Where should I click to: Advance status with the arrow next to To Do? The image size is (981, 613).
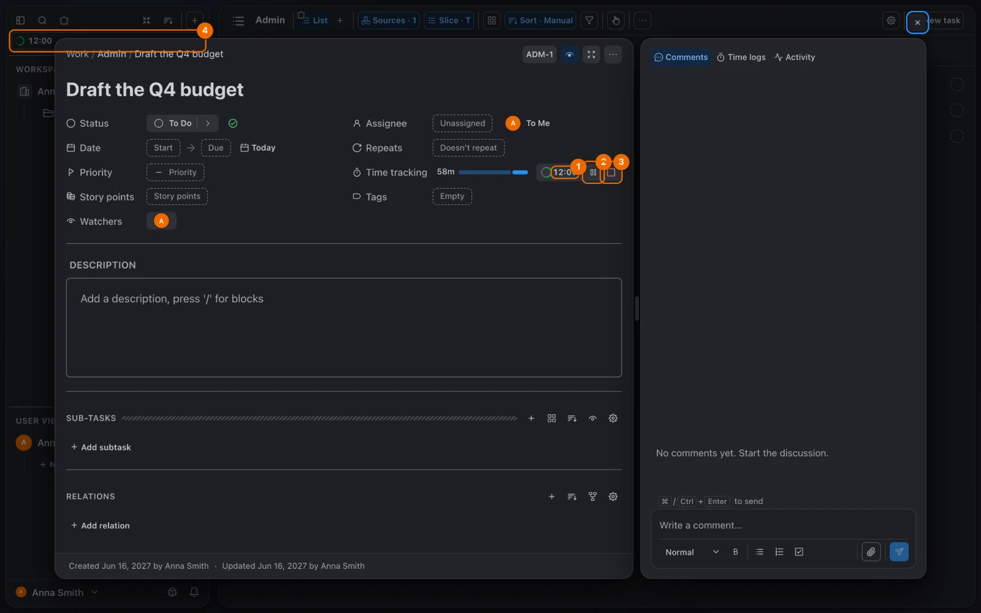208,123
